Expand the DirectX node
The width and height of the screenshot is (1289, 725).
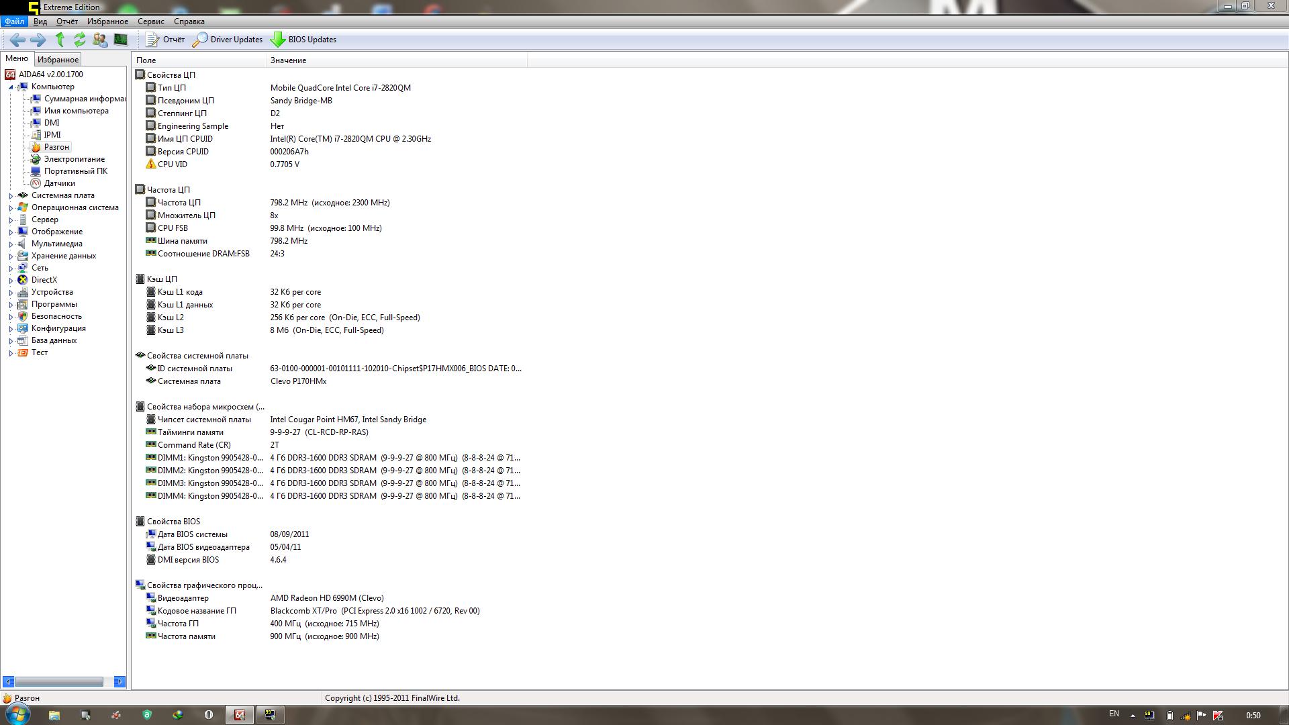click(11, 281)
